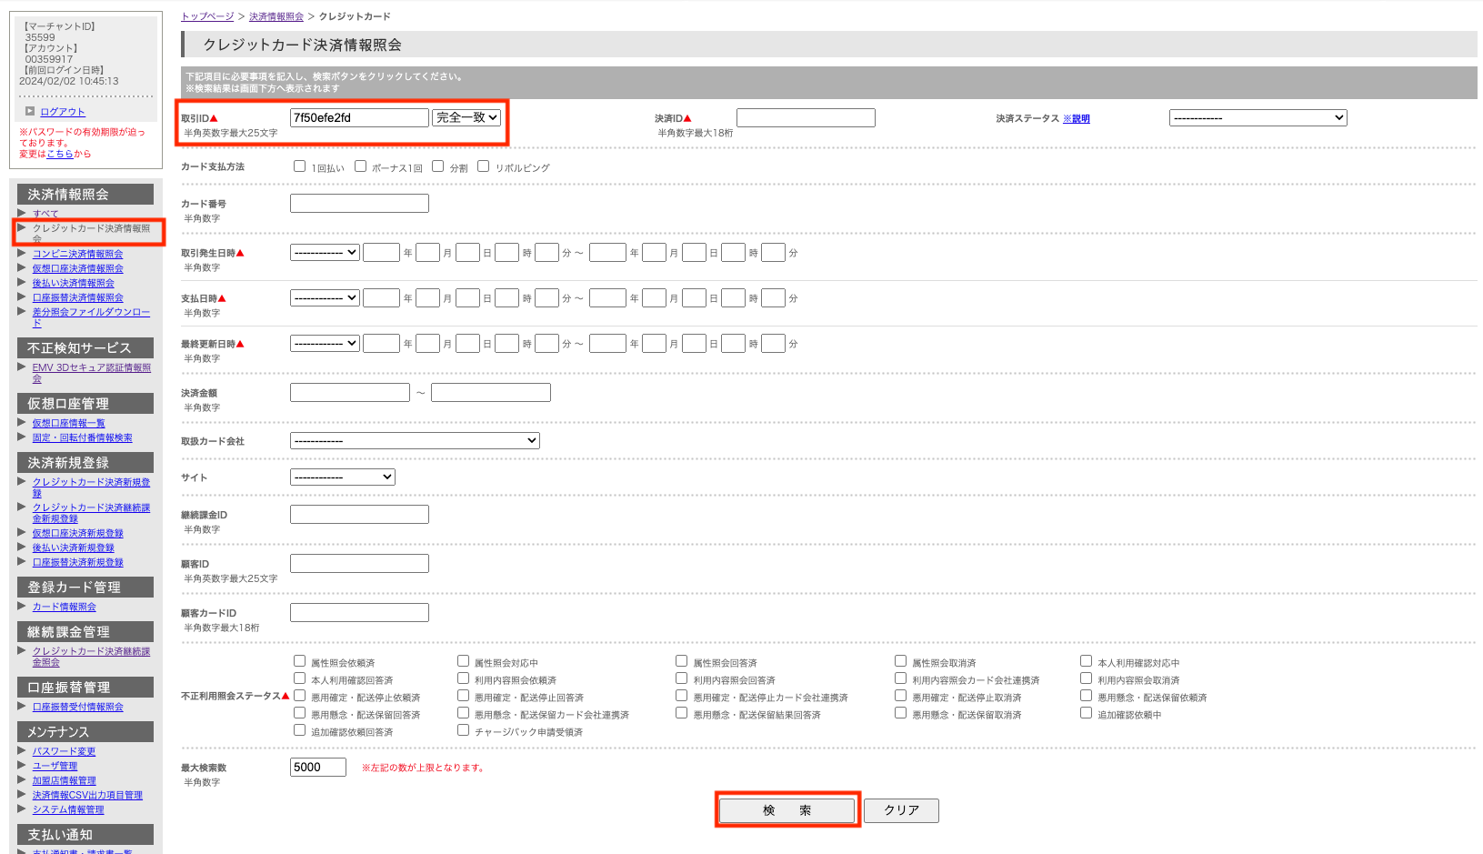Follow the 決済情報照会 breadcrumb link

[x=276, y=16]
